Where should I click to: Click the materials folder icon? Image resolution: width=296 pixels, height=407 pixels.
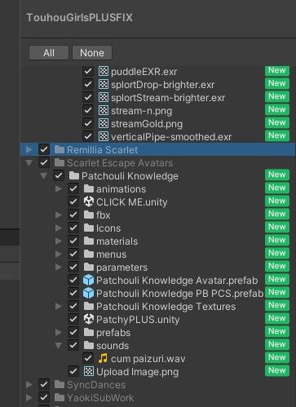click(x=89, y=241)
